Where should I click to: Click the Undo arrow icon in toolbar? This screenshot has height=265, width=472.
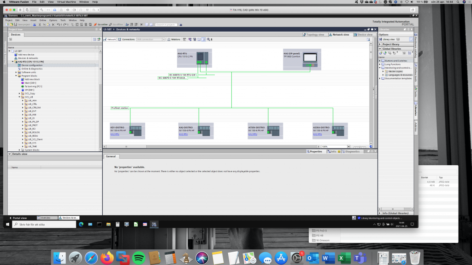pos(59,25)
